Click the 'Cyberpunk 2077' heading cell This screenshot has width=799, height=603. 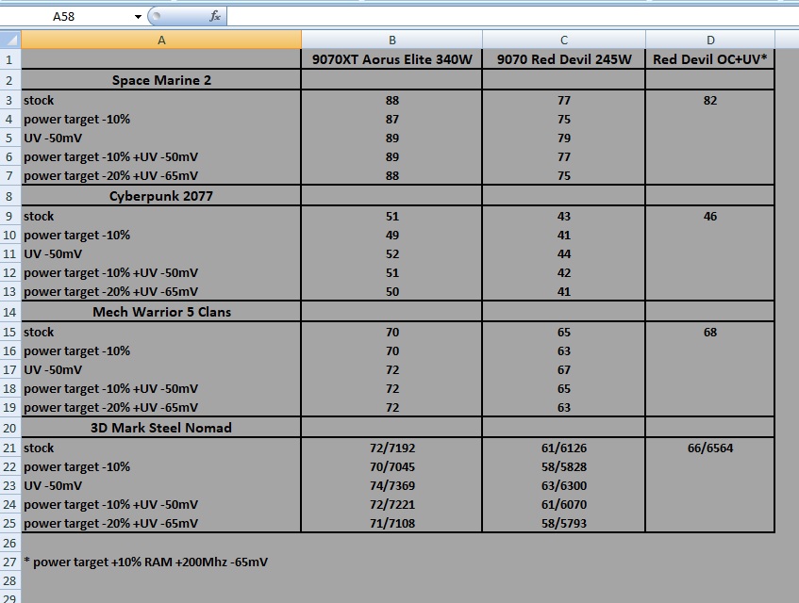point(161,196)
